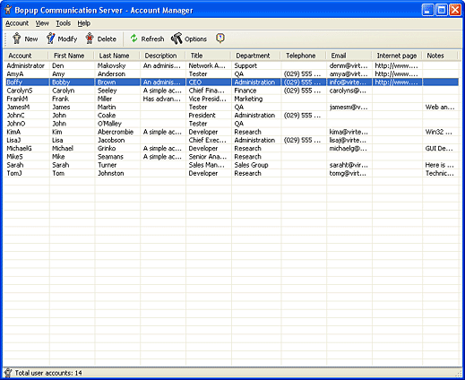Image resolution: width=465 pixels, height=380 pixels.
Task: Click the New button label
Action: pos(31,39)
